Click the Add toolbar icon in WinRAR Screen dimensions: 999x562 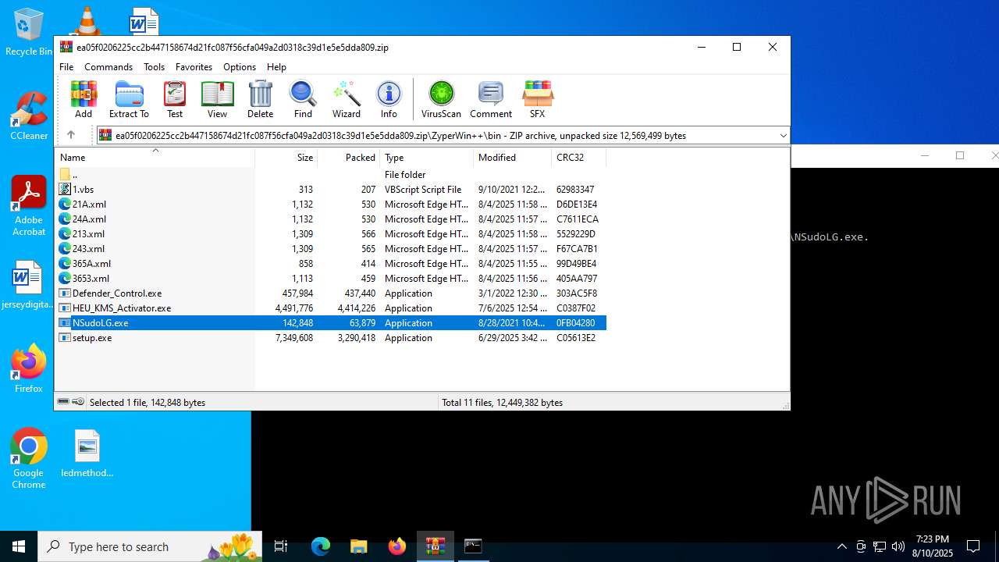point(84,99)
